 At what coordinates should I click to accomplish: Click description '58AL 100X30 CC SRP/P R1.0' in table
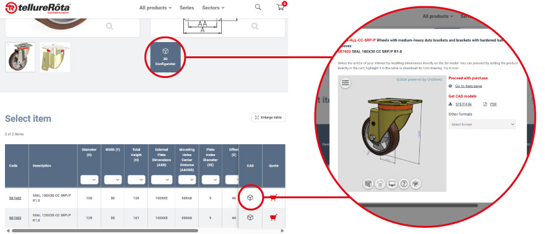point(52,198)
